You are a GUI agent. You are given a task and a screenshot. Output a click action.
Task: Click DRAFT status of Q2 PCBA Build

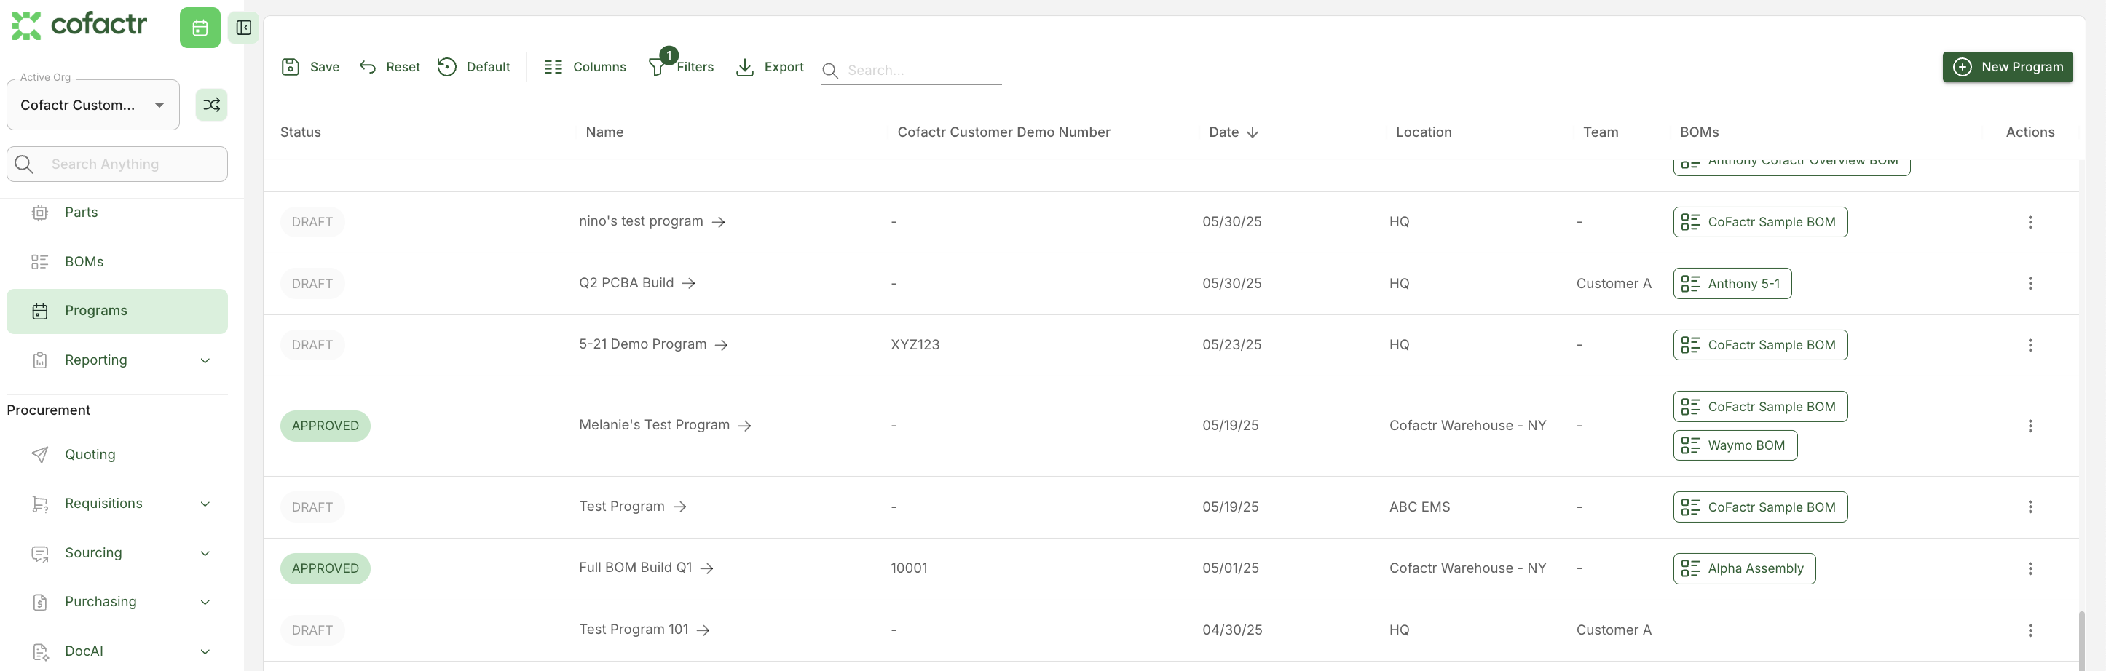[312, 284]
